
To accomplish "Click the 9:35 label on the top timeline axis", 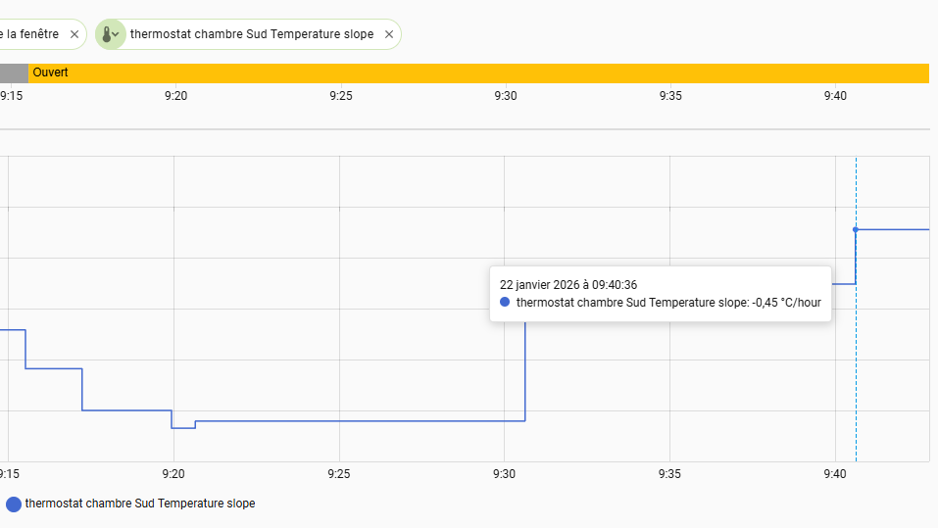I will tap(670, 96).
